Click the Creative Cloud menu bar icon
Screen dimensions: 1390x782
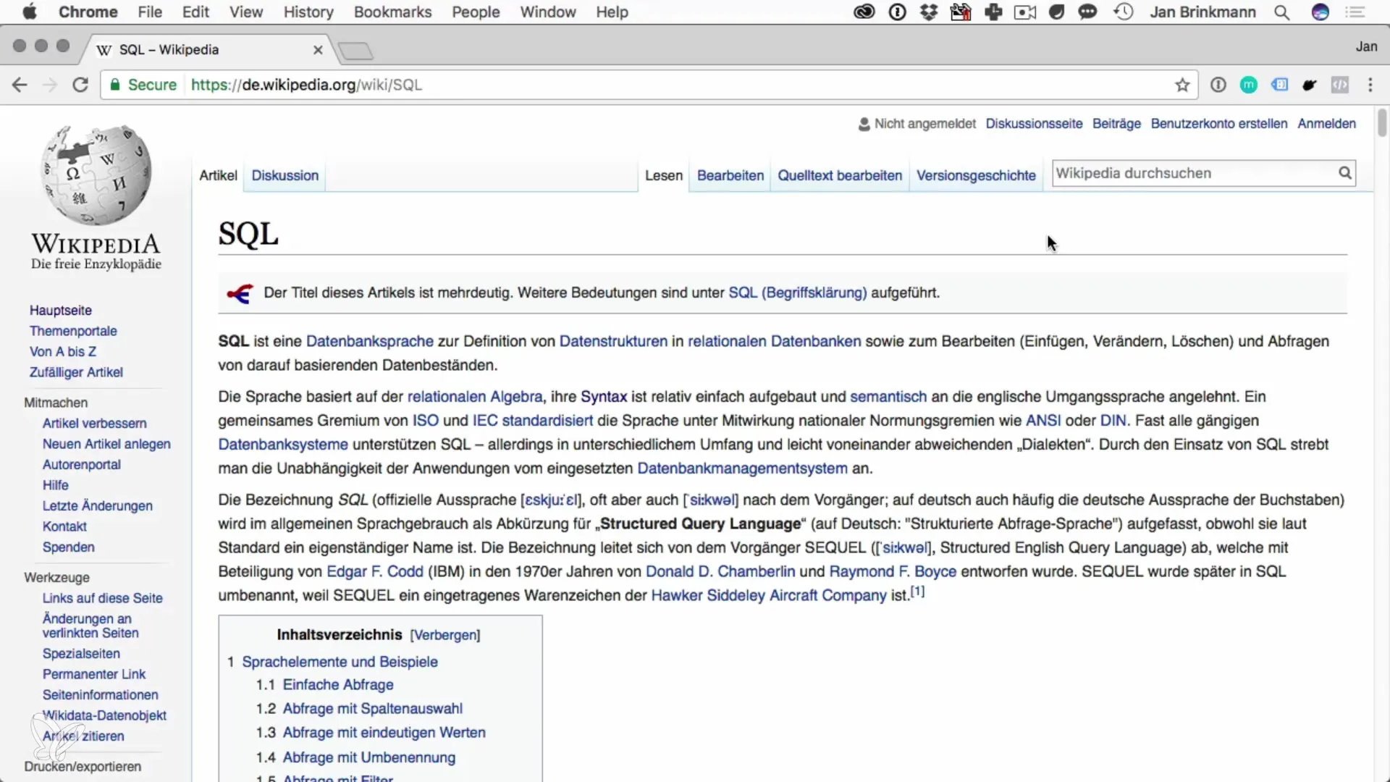pyautogui.click(x=864, y=12)
